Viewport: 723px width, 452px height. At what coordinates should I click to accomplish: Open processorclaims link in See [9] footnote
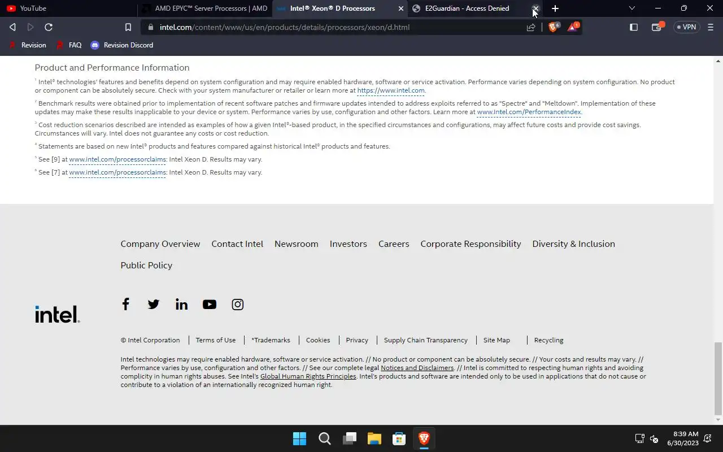click(117, 159)
